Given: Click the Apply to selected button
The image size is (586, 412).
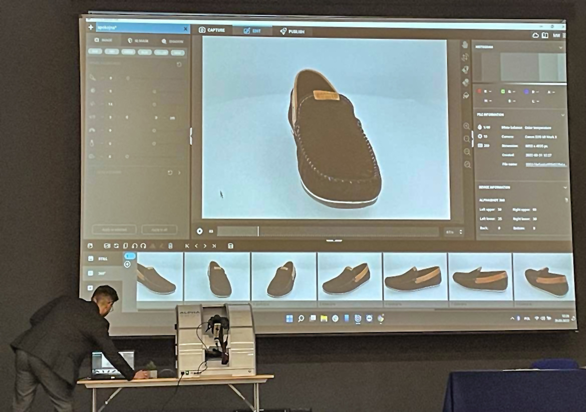Looking at the screenshot, I should (x=114, y=230).
